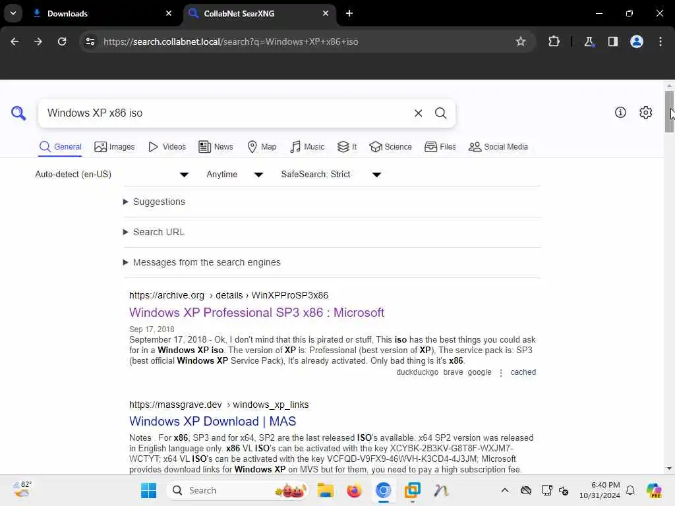Select the Music search category
The height and width of the screenshot is (506, 675).
click(307, 147)
